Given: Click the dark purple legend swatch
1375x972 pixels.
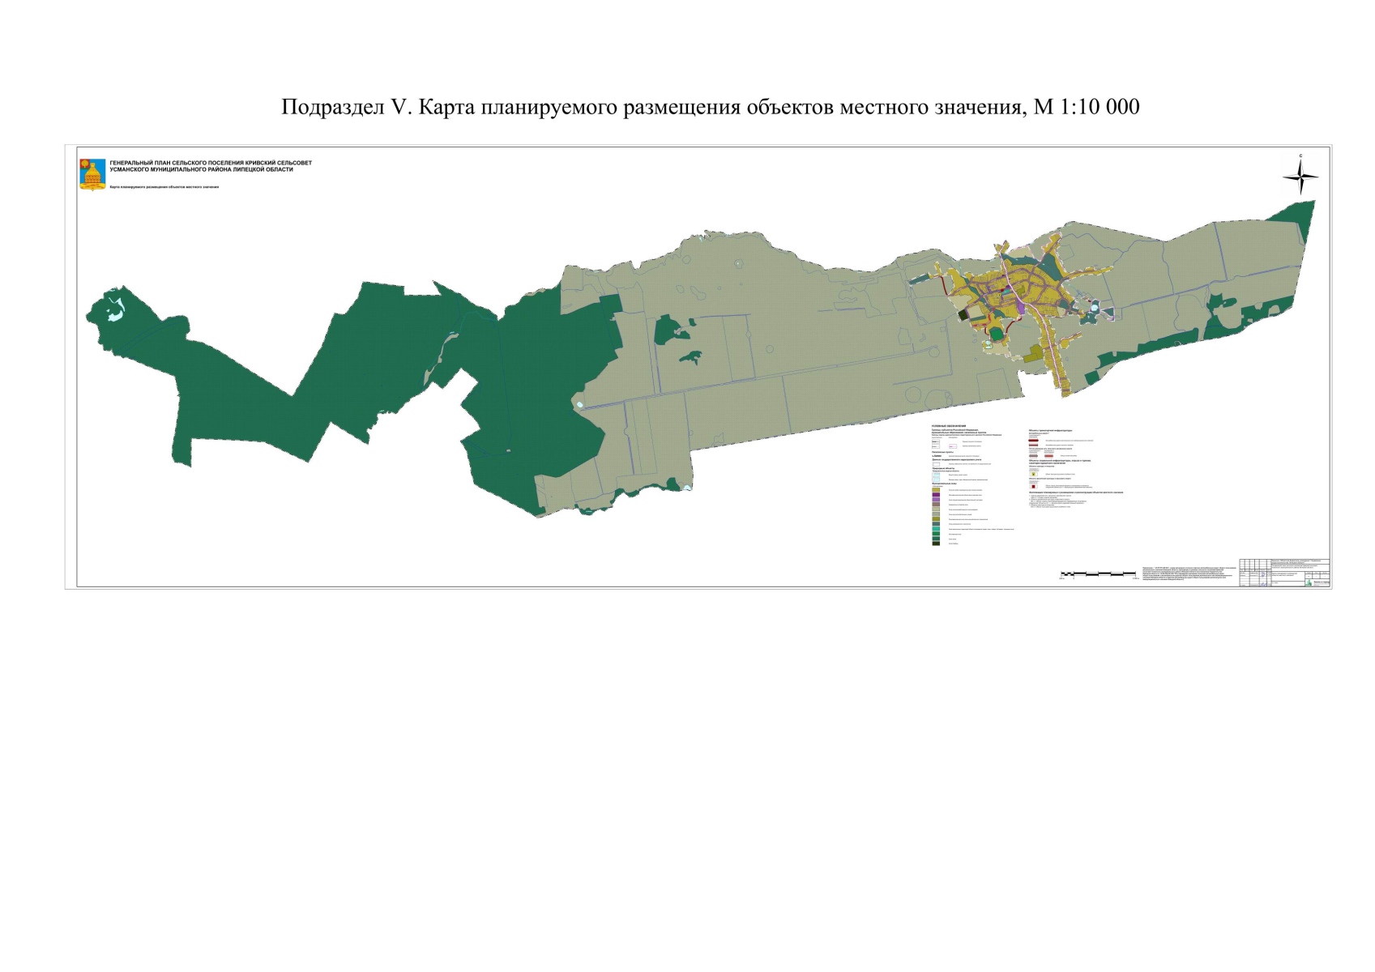Looking at the screenshot, I should (x=936, y=495).
